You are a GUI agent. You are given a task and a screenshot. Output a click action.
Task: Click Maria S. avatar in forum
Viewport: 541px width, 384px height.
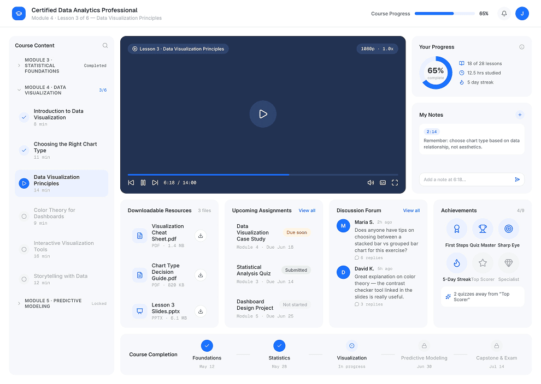(x=343, y=226)
